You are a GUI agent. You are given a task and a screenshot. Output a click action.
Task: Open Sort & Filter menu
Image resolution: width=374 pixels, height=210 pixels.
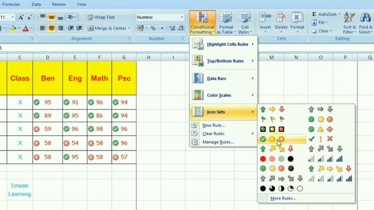point(349,23)
